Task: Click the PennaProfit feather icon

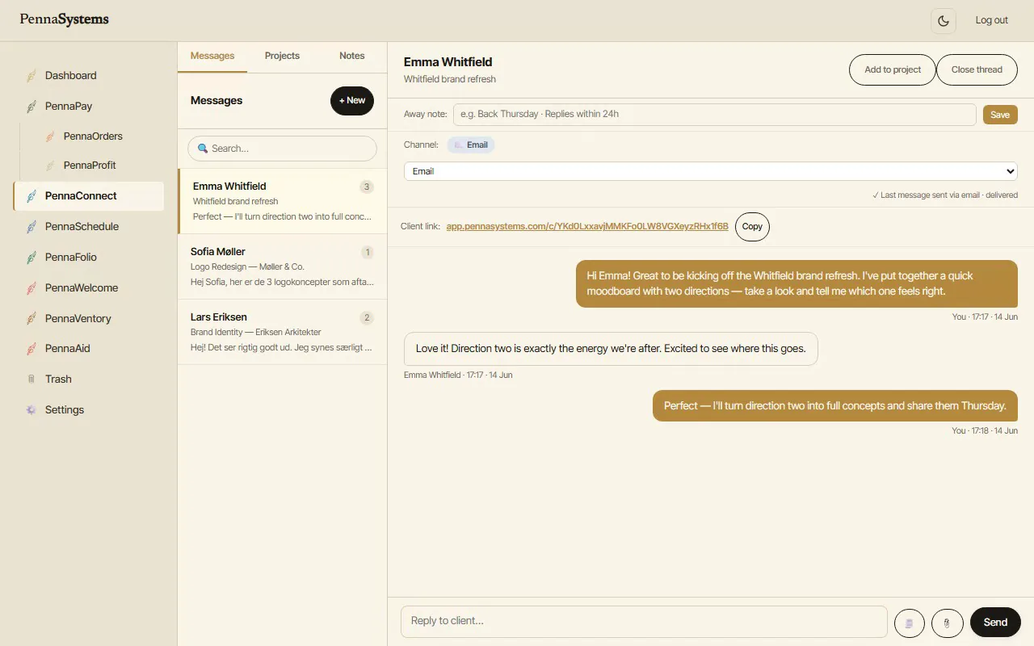Action: 50,166
